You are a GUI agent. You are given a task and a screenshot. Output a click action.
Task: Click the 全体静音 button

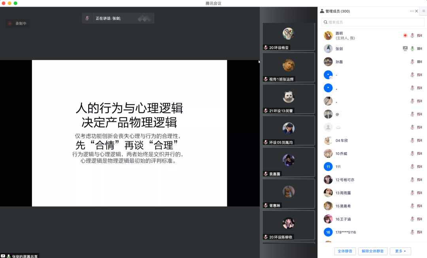tap(345, 251)
